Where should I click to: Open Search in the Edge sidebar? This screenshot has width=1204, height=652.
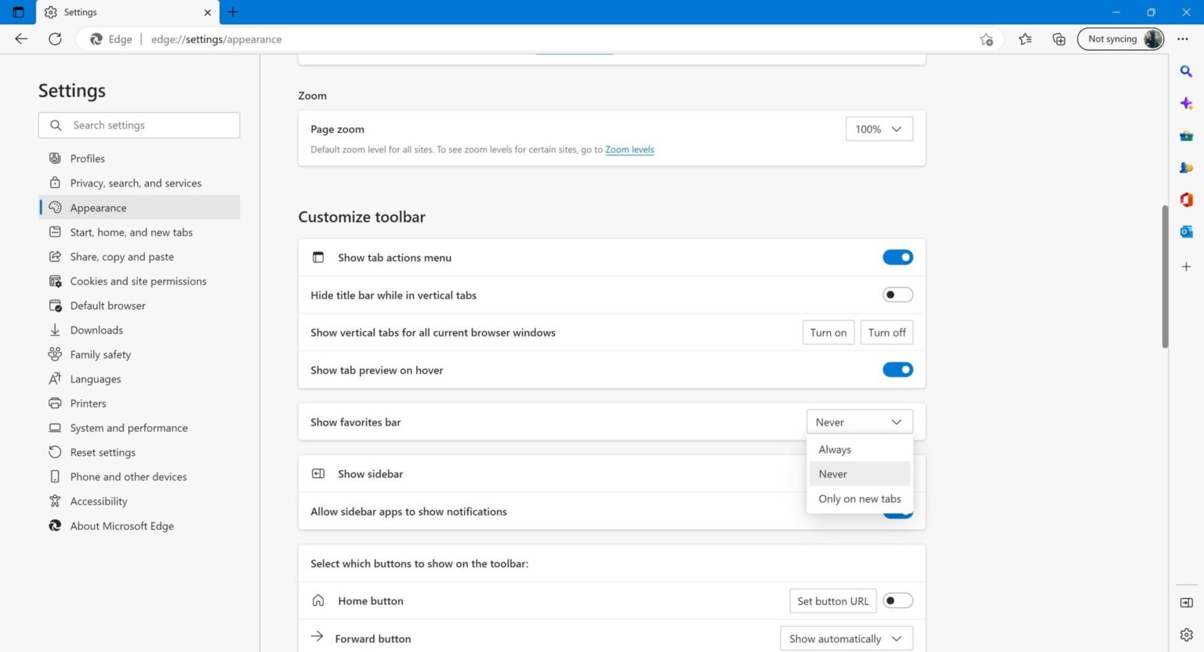pyautogui.click(x=1185, y=71)
